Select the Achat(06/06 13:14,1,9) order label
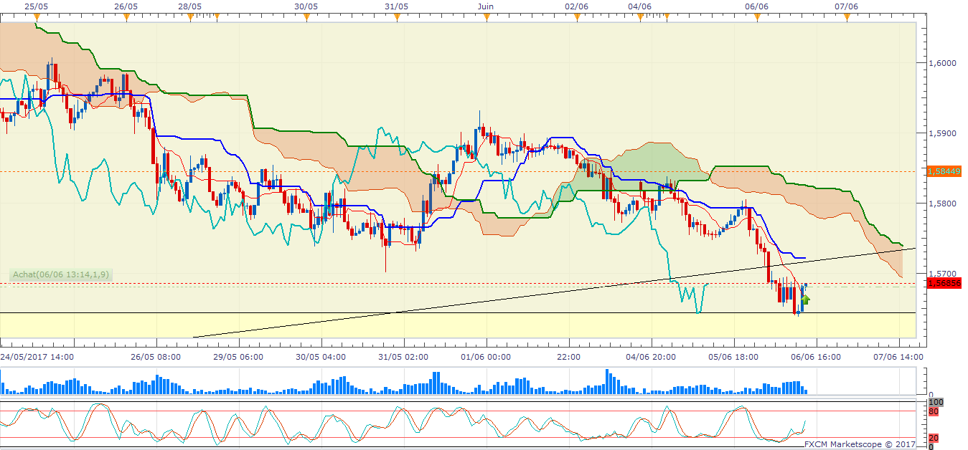The height and width of the screenshot is (450, 968). click(x=60, y=274)
